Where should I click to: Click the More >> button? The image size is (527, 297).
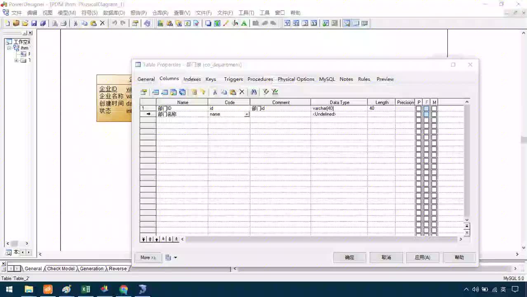148,257
